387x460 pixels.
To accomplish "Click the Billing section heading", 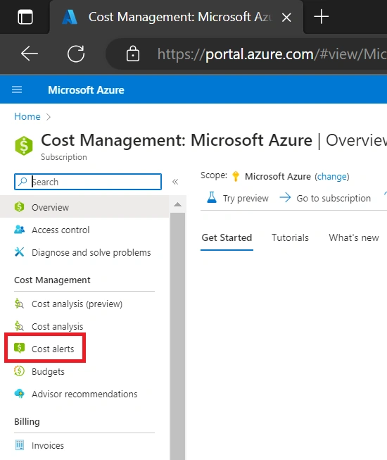I will click(27, 421).
